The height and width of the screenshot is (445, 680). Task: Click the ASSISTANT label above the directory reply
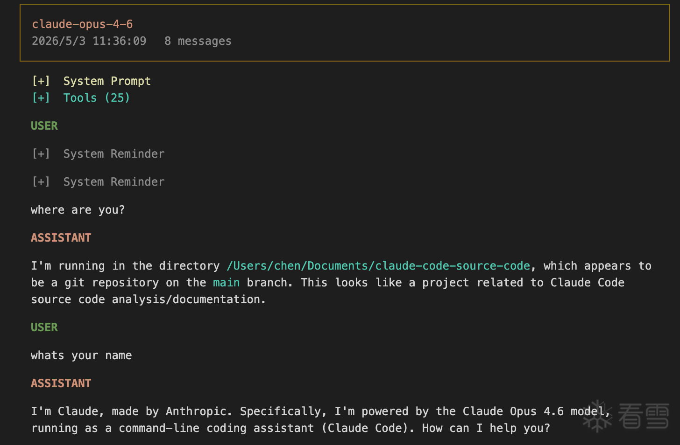(x=61, y=238)
